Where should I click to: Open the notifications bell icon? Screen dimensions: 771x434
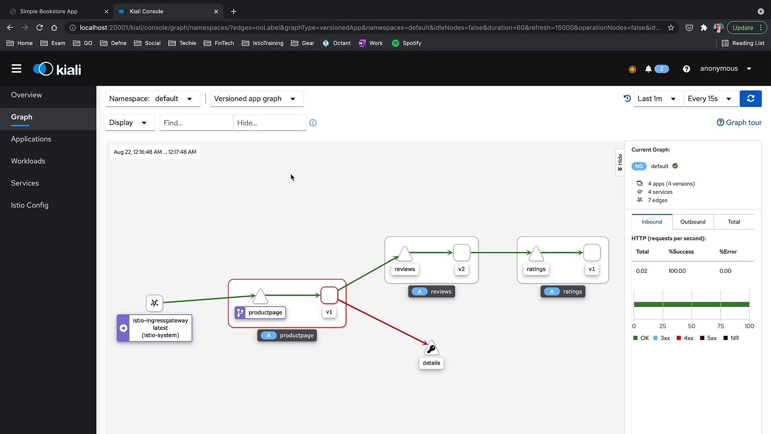(648, 69)
